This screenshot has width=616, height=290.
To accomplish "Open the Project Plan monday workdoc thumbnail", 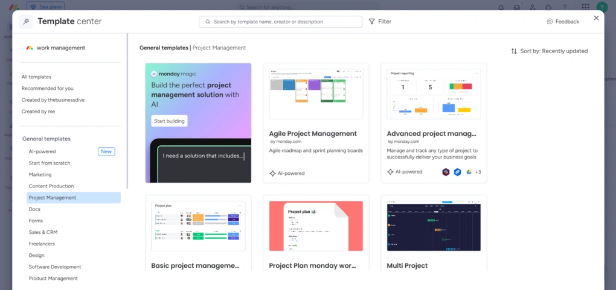I will tap(316, 226).
